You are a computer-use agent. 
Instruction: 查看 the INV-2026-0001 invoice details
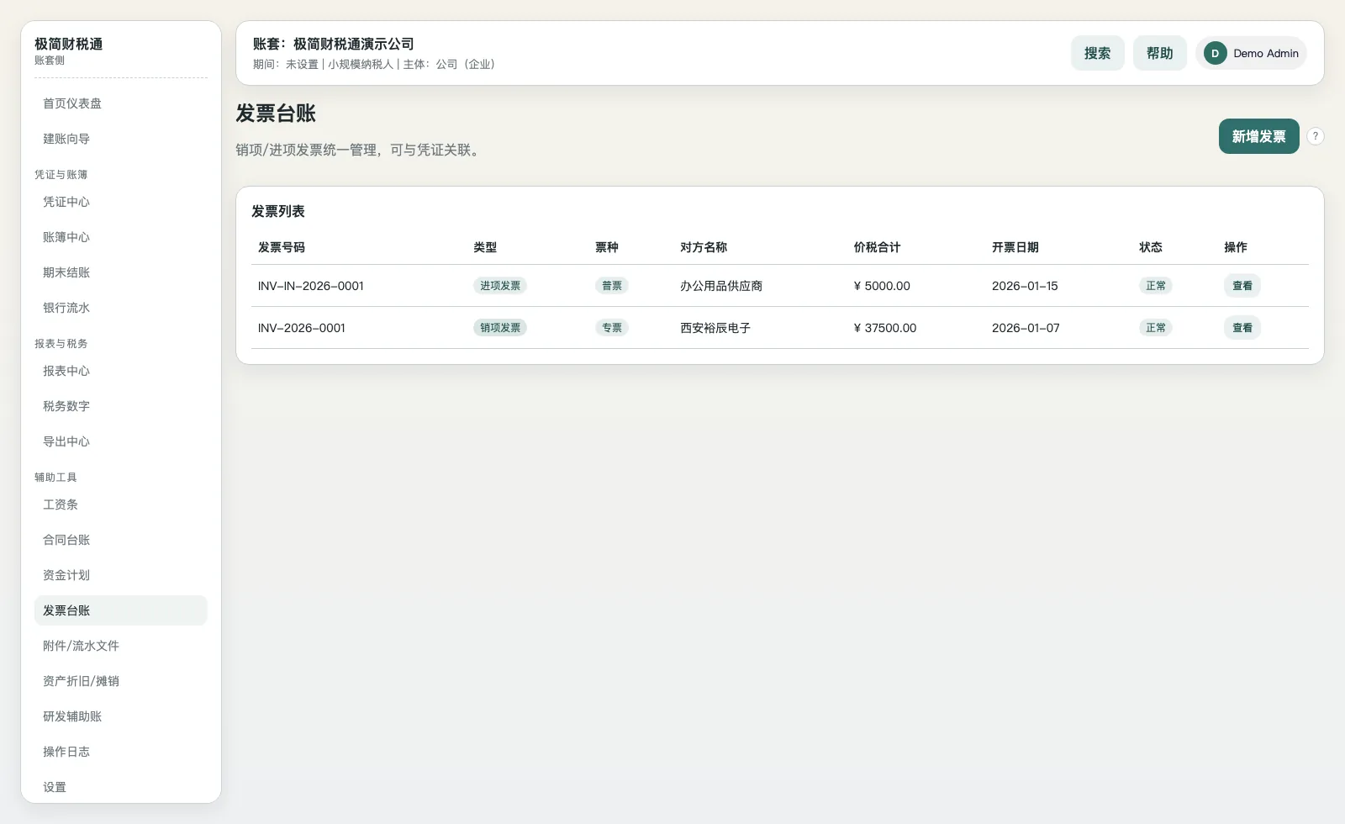tap(1242, 328)
